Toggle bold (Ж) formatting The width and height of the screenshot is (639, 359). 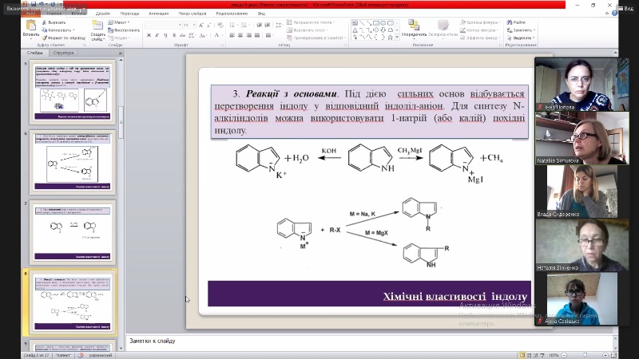(x=148, y=37)
